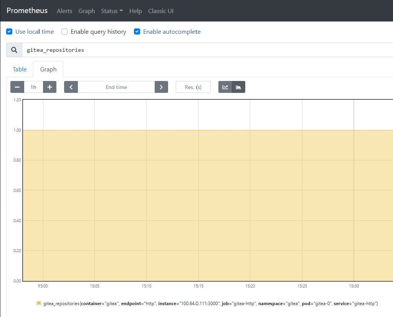Viewport: 393px width, 317px height.
Task: Toggle the Use local time checkbox
Action: [9, 31]
